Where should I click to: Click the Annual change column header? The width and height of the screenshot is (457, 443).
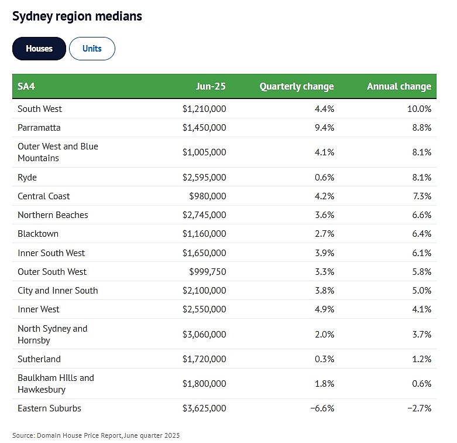399,86
